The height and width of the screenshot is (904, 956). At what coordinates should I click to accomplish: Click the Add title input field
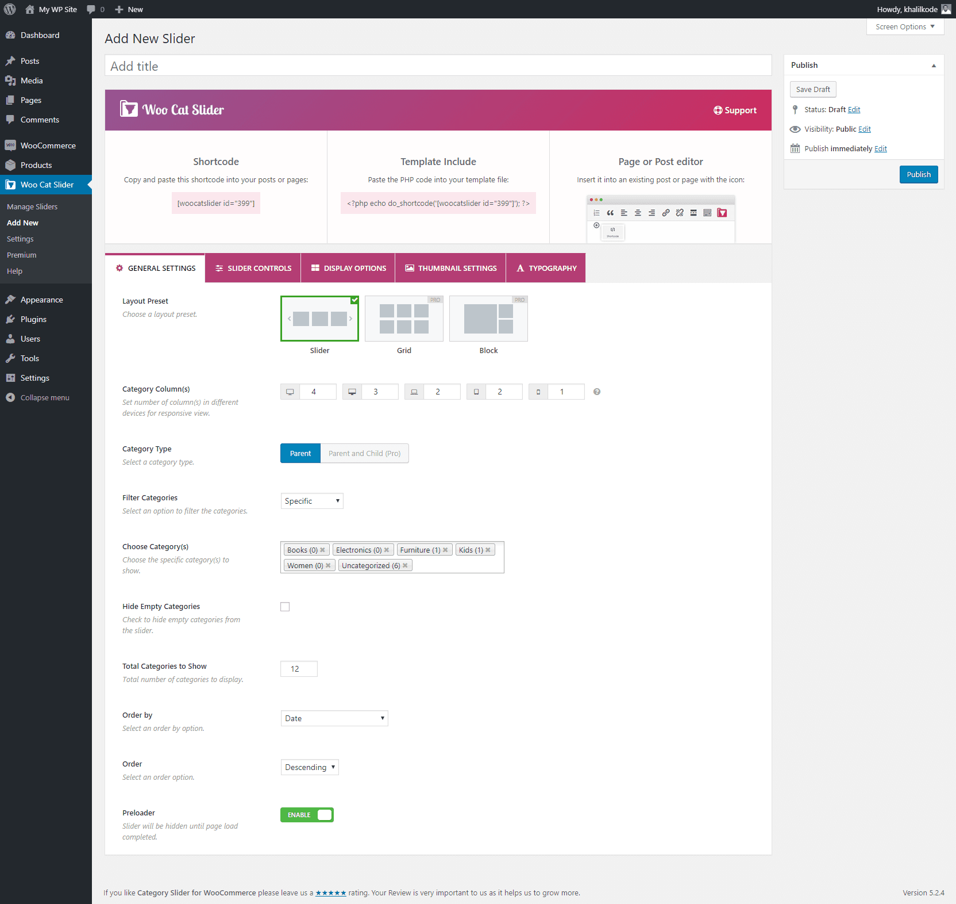tap(438, 66)
